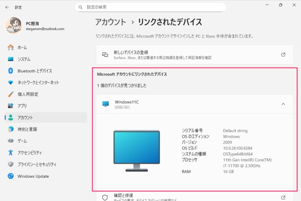Click the large monitor device image
301x201 pixels.
pyautogui.click(x=137, y=151)
